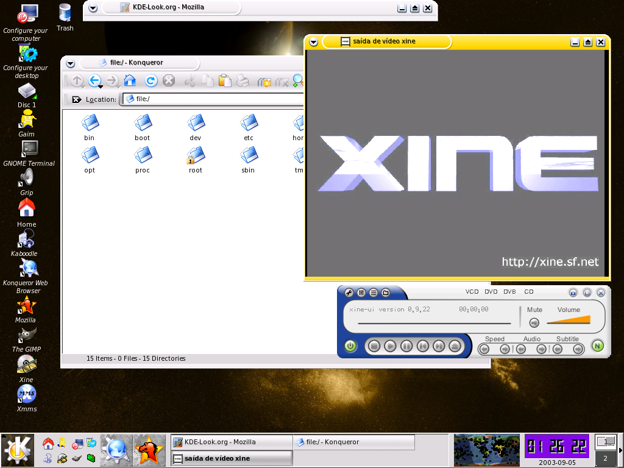Viewport: 624px width, 468px height.
Task: Open the Back history dropdown arrow in Konqueror
Action: coord(101,87)
